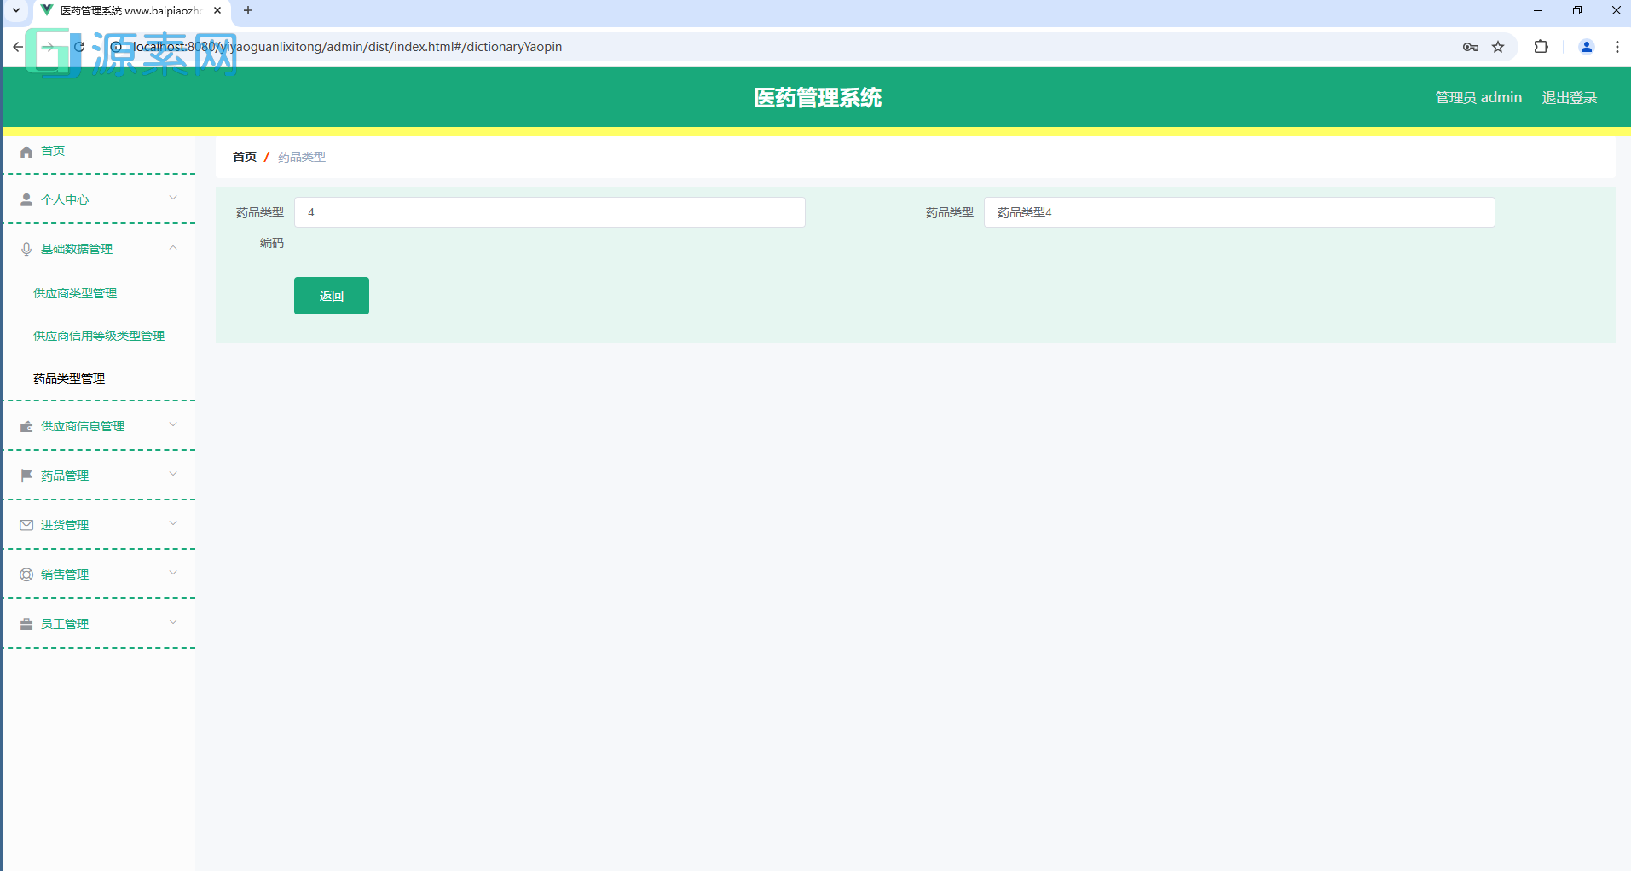Image resolution: width=1631 pixels, height=871 pixels.
Task: Click the password key icon in address bar
Action: pyautogui.click(x=1471, y=47)
